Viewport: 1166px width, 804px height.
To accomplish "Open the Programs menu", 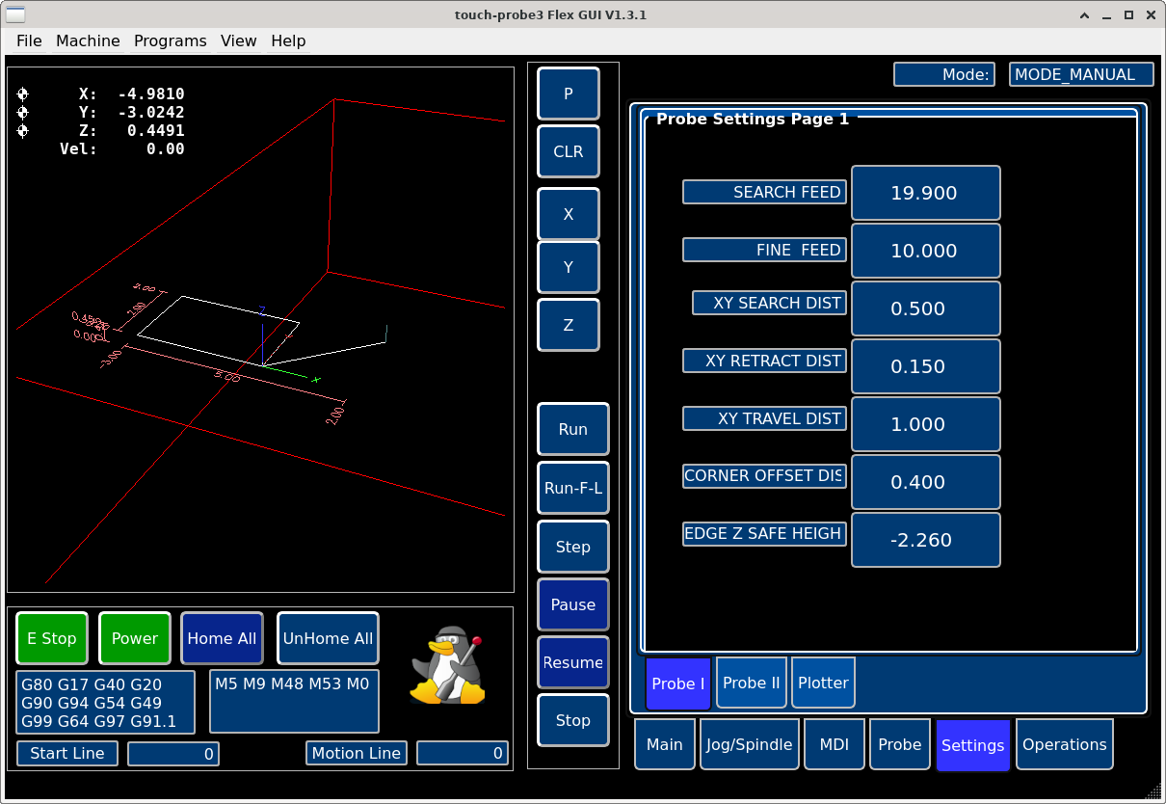I will click(170, 40).
